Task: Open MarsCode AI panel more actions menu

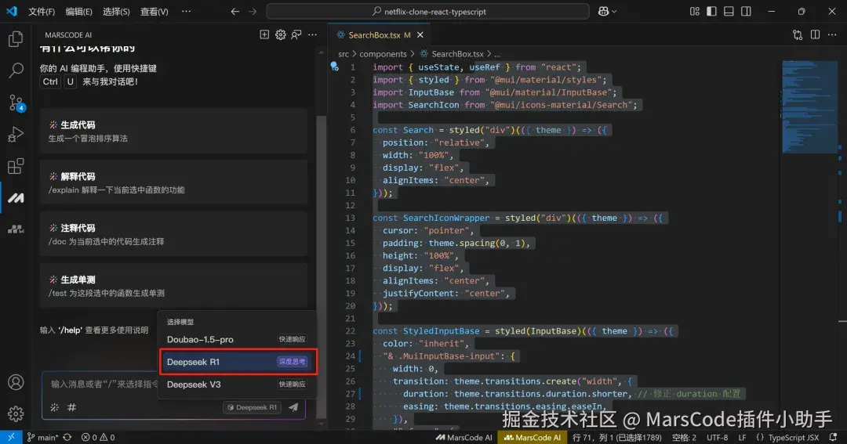Action: click(x=312, y=34)
